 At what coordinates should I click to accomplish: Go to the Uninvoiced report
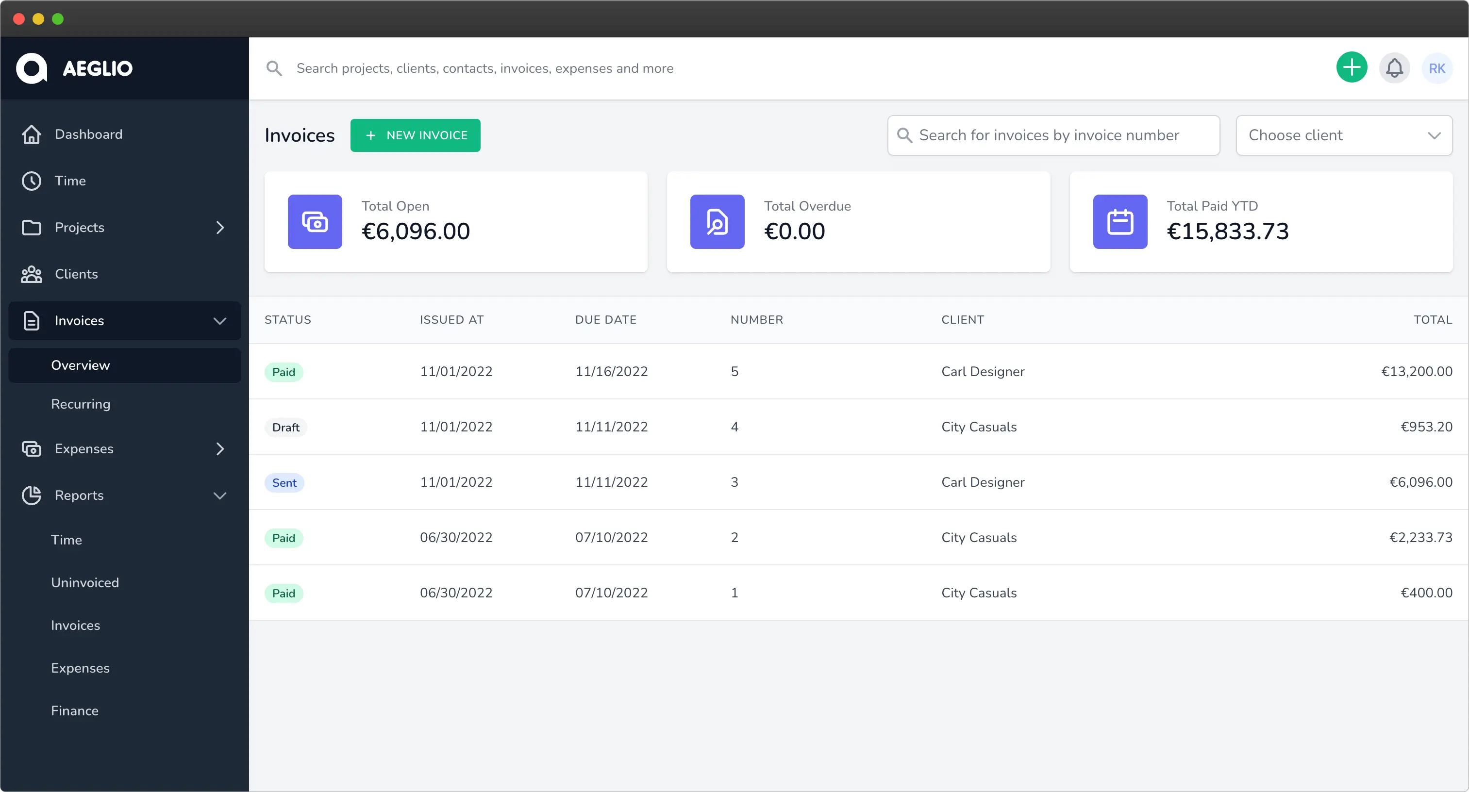pos(85,583)
